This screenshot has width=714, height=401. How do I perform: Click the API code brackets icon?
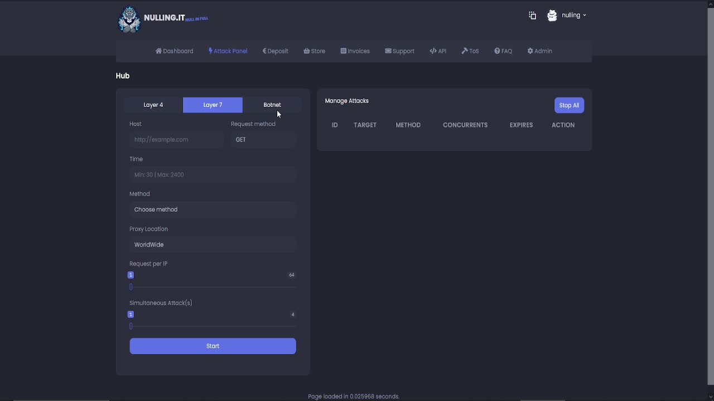click(433, 51)
